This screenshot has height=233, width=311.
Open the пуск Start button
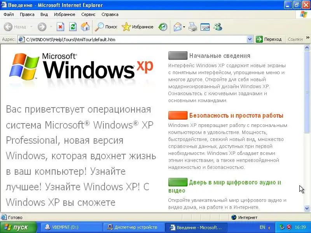18,227
